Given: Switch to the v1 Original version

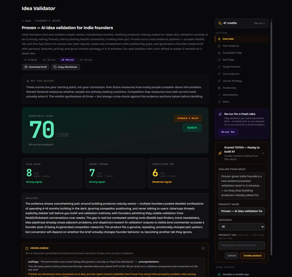Looking at the screenshot, I should pos(30,60).
